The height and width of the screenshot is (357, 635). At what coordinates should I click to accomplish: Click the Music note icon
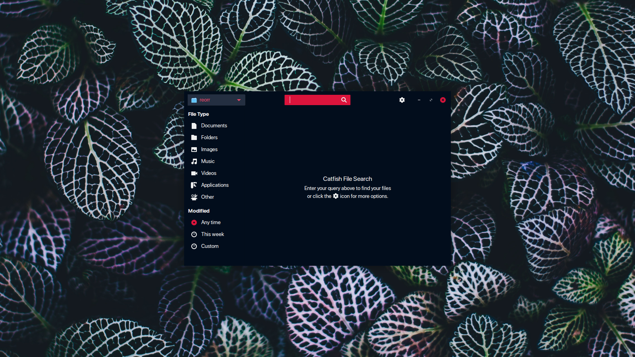point(194,161)
